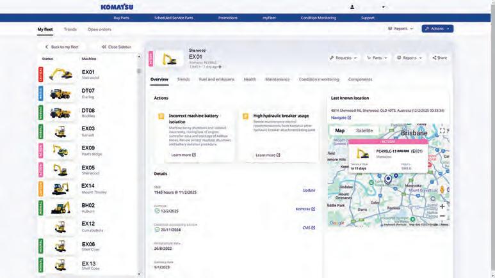The height and width of the screenshot is (278, 495).
Task: Switch to Components tab
Action: point(360,79)
